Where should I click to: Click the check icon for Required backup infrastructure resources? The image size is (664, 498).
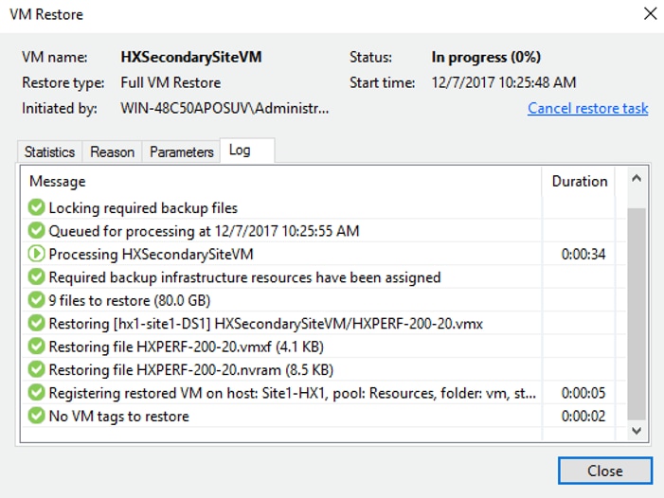(x=36, y=277)
